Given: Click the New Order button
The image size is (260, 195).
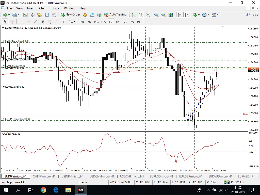Looking at the screenshot, I should point(70,15).
